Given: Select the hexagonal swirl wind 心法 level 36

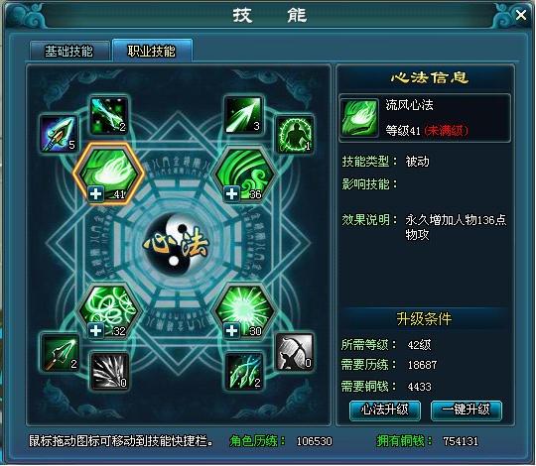Looking at the screenshot, I should click(x=245, y=175).
